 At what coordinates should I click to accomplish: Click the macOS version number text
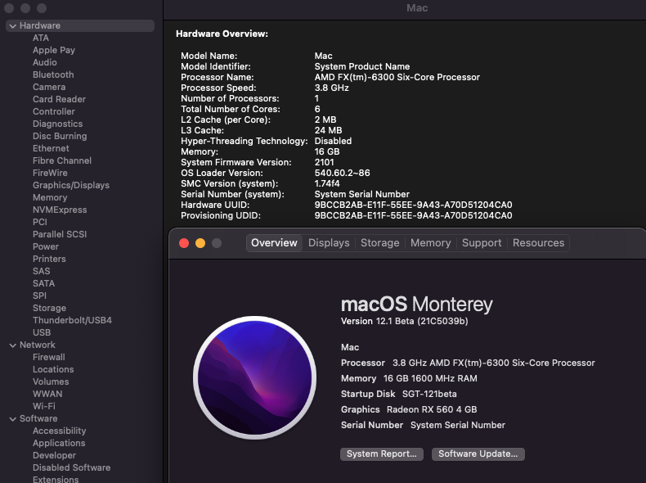click(404, 321)
